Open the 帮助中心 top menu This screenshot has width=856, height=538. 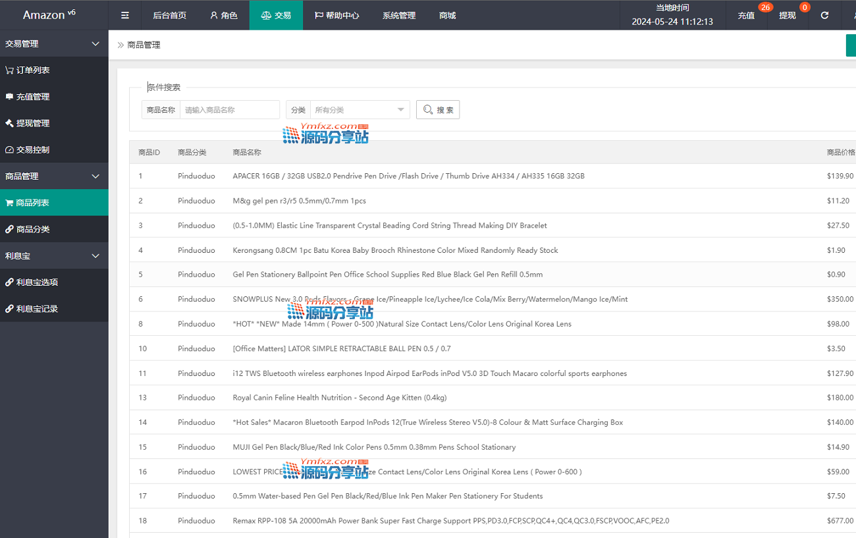[x=336, y=15]
